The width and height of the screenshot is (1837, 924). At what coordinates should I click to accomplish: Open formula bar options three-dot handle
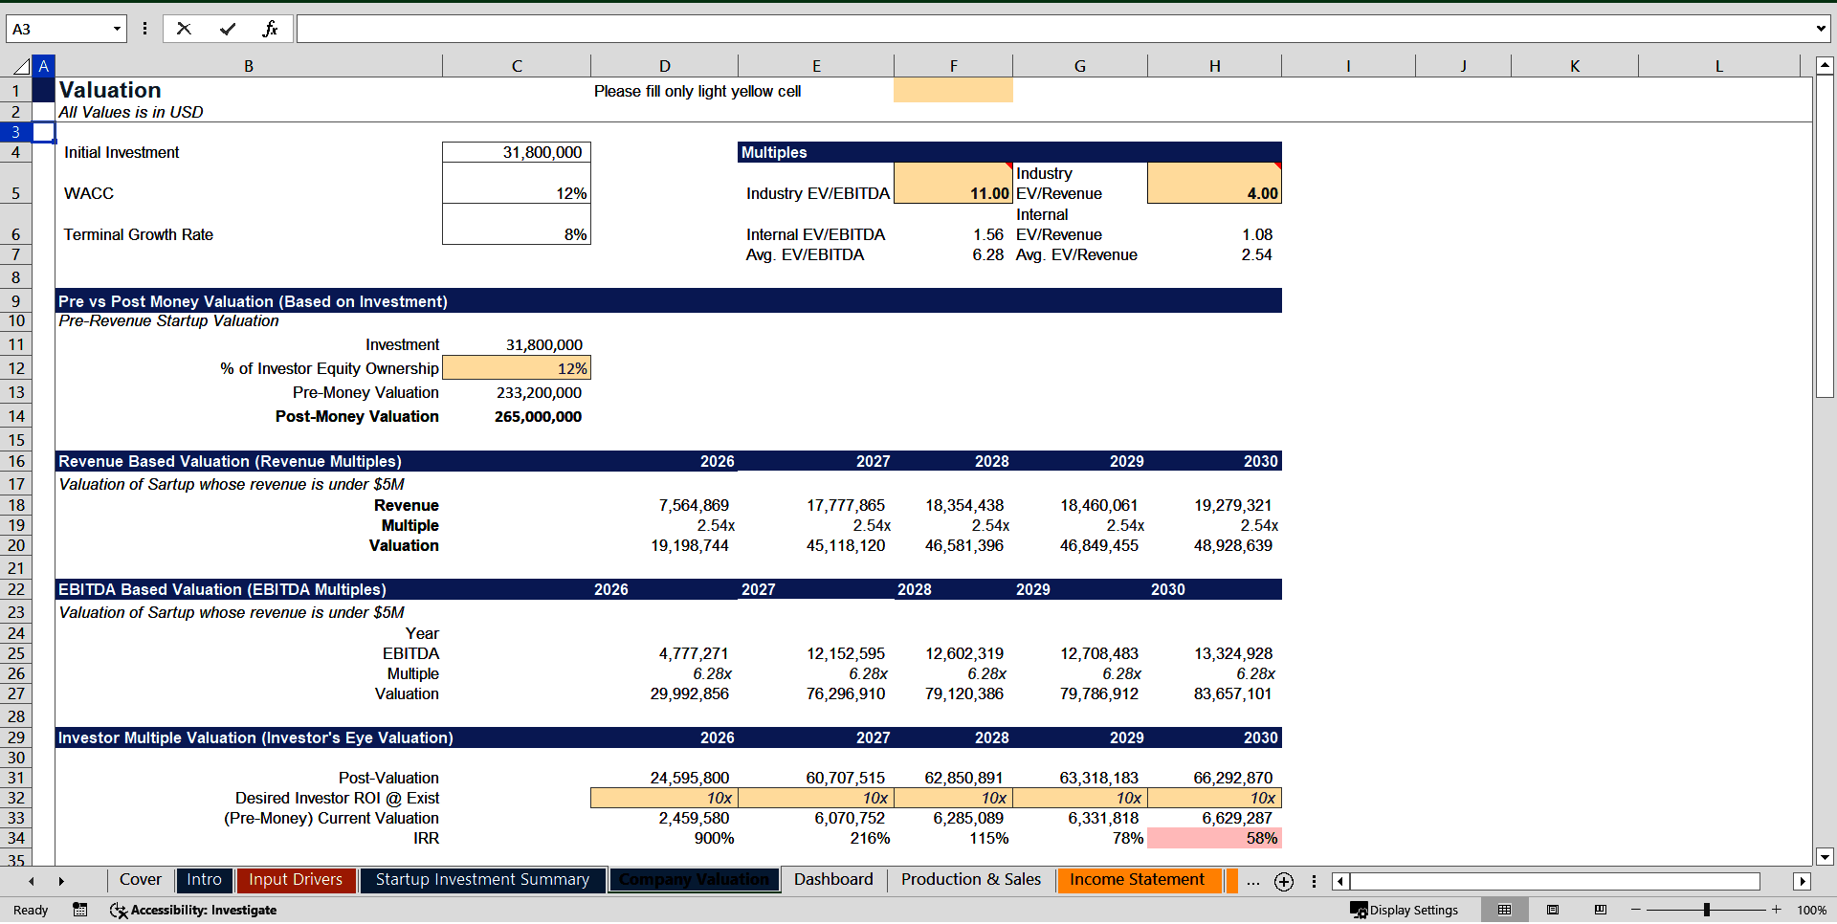[x=144, y=29]
